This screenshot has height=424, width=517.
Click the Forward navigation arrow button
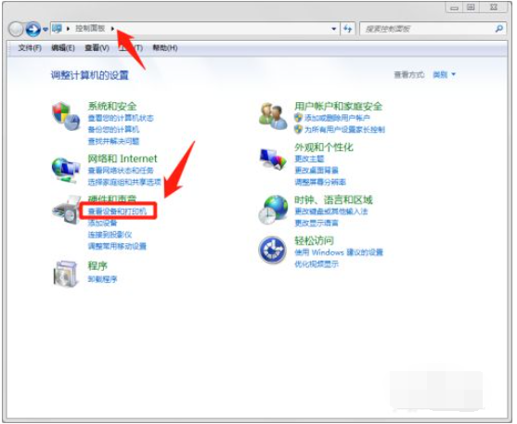[x=33, y=29]
